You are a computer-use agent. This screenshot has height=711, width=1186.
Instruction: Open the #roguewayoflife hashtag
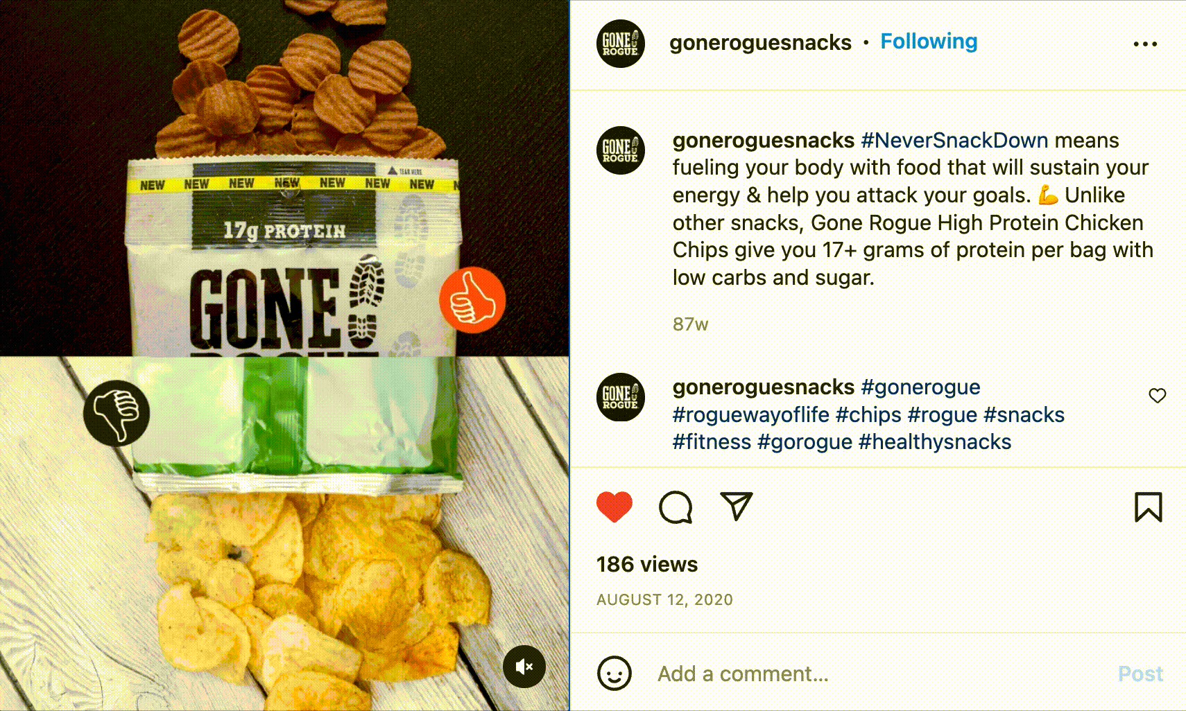coord(751,414)
